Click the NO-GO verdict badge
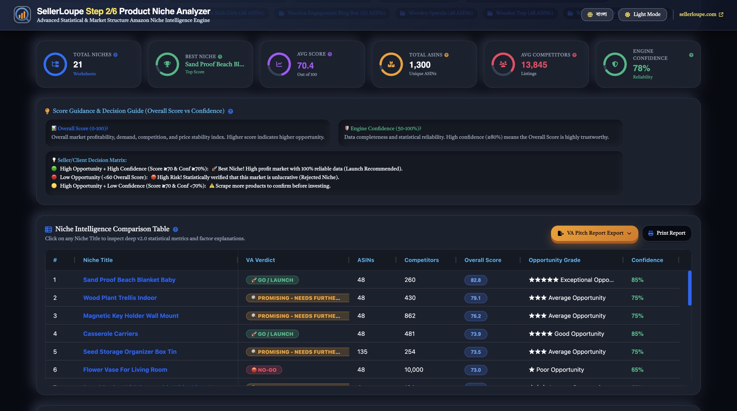The width and height of the screenshot is (737, 411). point(264,370)
